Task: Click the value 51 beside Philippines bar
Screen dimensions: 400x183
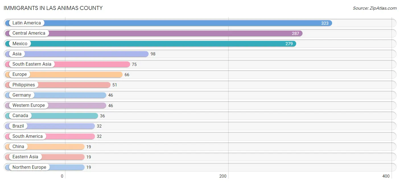Action: coord(115,85)
